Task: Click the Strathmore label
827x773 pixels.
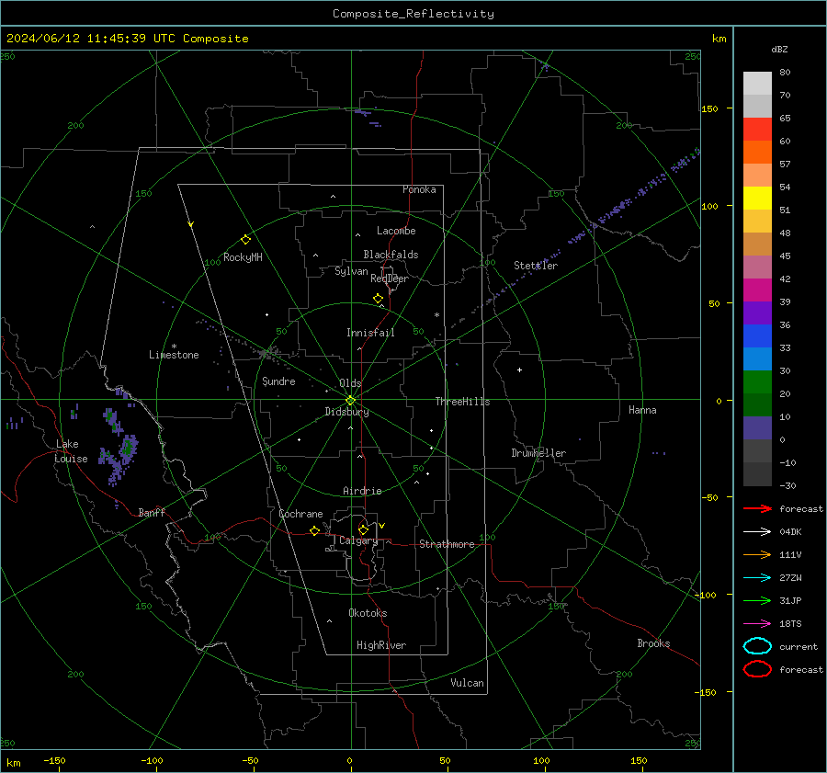Action: [447, 544]
